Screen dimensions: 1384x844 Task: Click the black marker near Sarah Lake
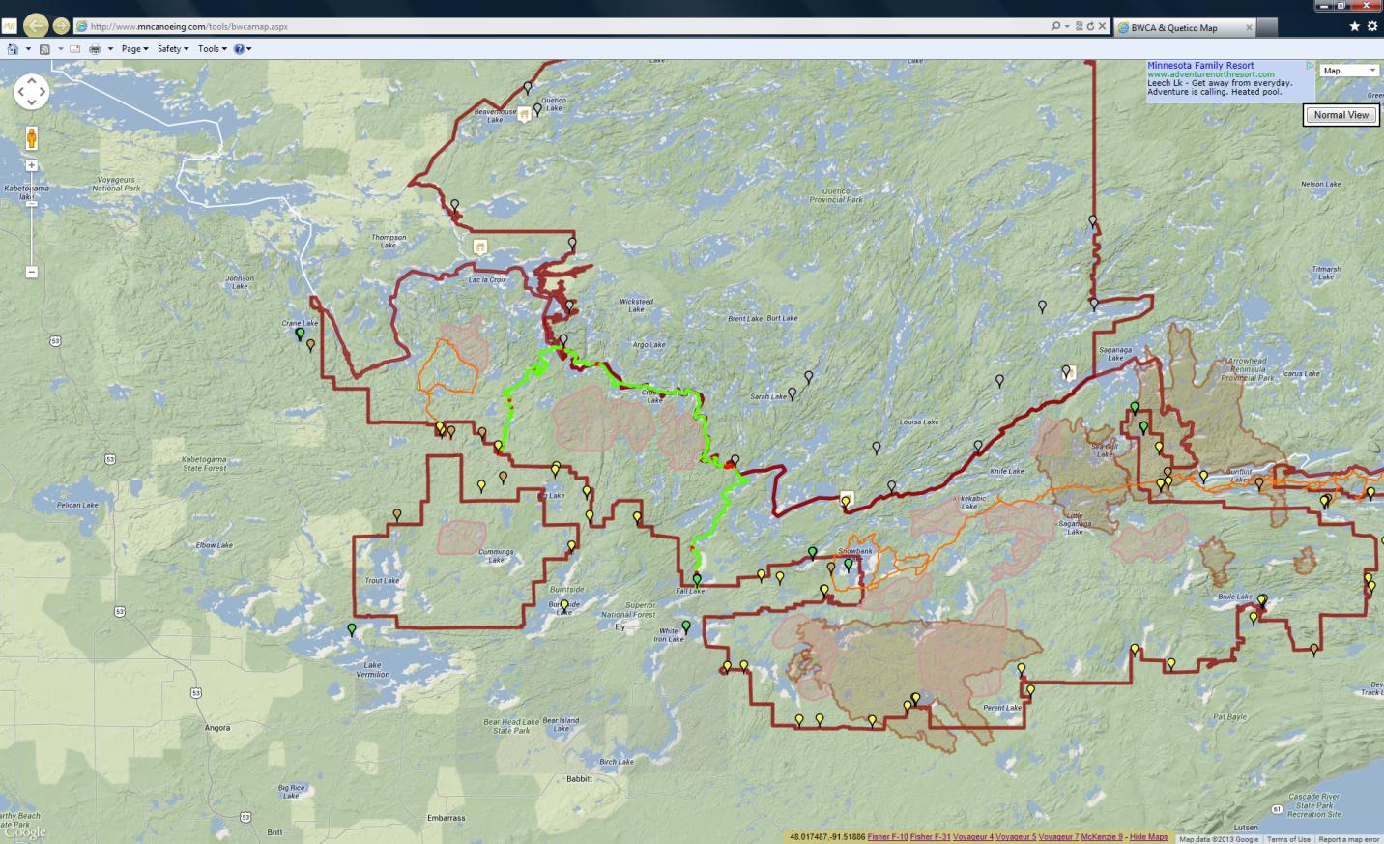793,393
